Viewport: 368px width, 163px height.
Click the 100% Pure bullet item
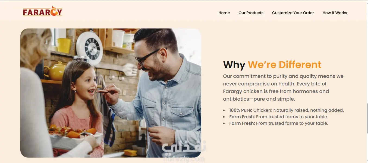tap(287, 110)
